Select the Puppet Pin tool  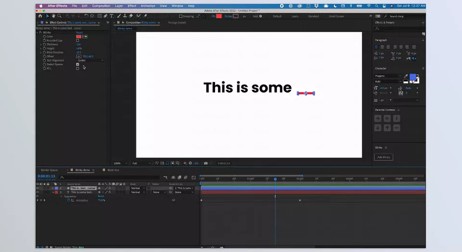[x=145, y=16]
